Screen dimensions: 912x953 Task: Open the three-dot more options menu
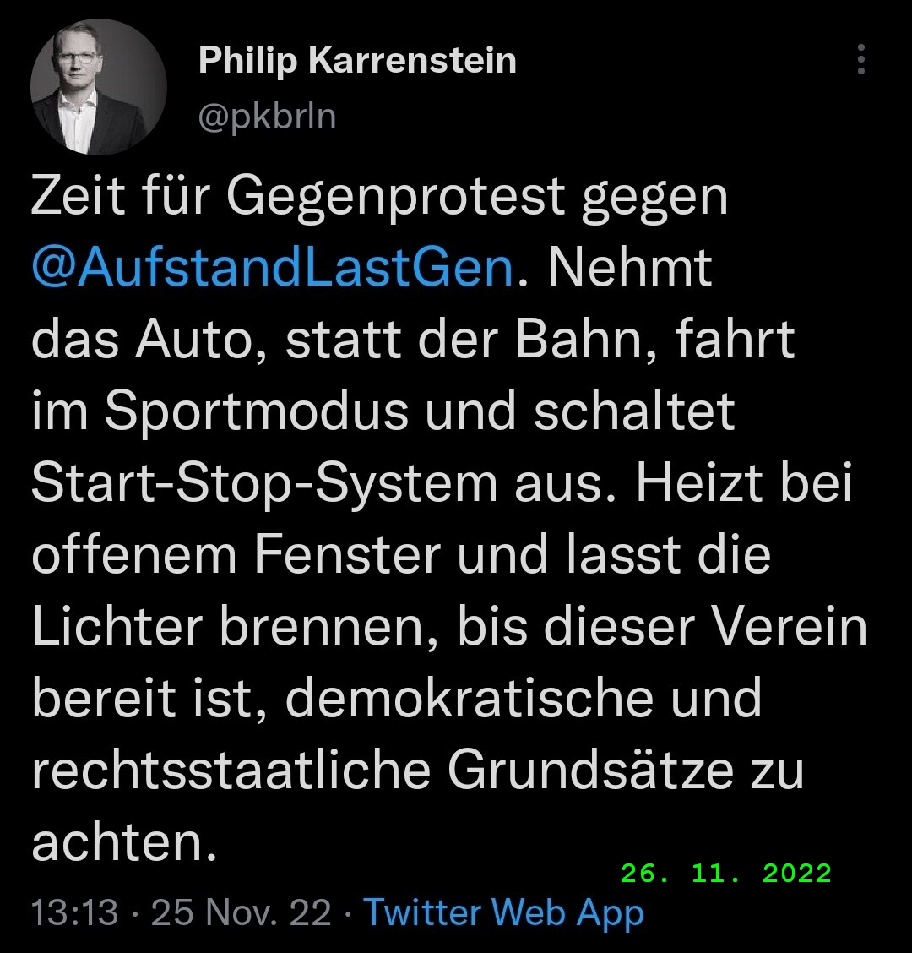pyautogui.click(x=860, y=59)
